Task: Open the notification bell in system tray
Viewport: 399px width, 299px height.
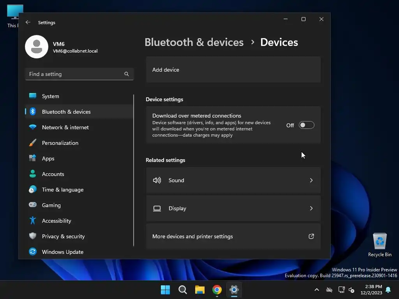Action: point(388,290)
